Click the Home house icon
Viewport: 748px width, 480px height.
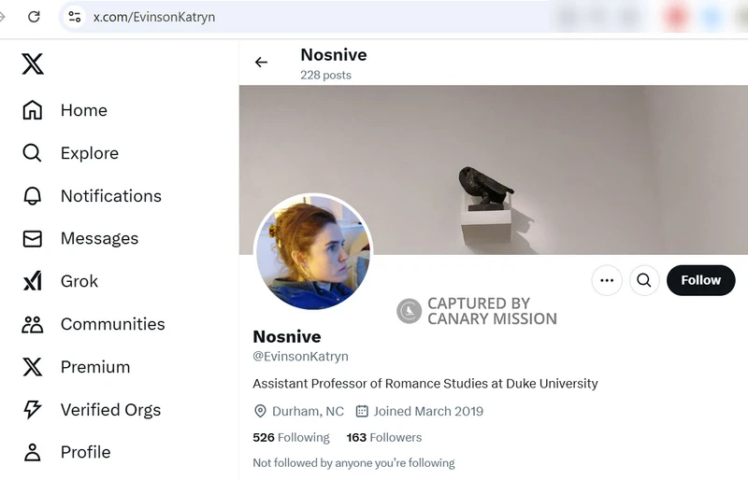point(33,110)
